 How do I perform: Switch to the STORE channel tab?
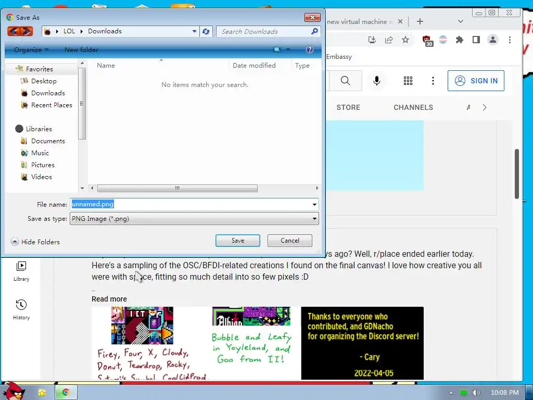tap(348, 107)
